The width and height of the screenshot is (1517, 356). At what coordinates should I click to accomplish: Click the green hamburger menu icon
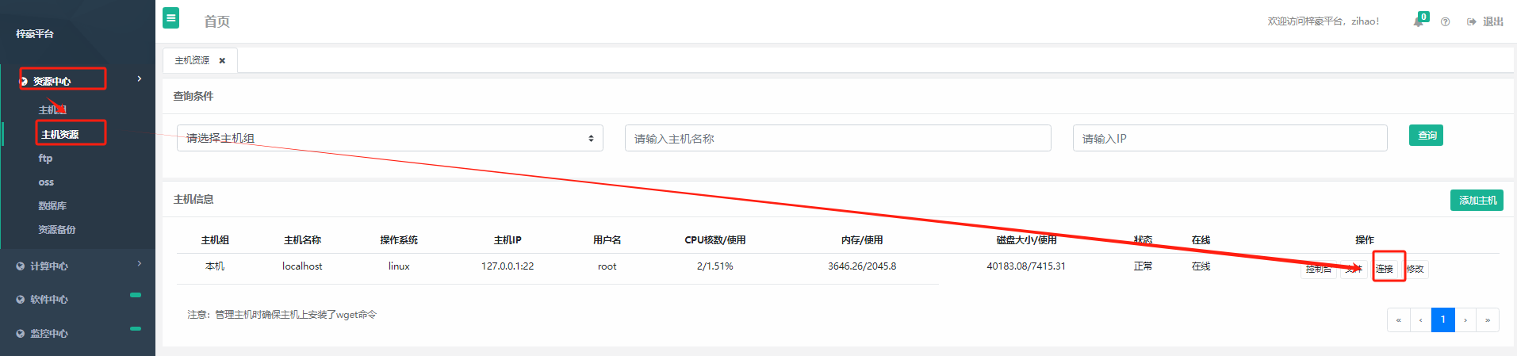(170, 17)
